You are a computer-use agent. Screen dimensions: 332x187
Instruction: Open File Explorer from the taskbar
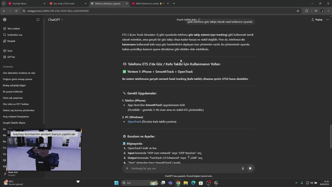pos(186,183)
